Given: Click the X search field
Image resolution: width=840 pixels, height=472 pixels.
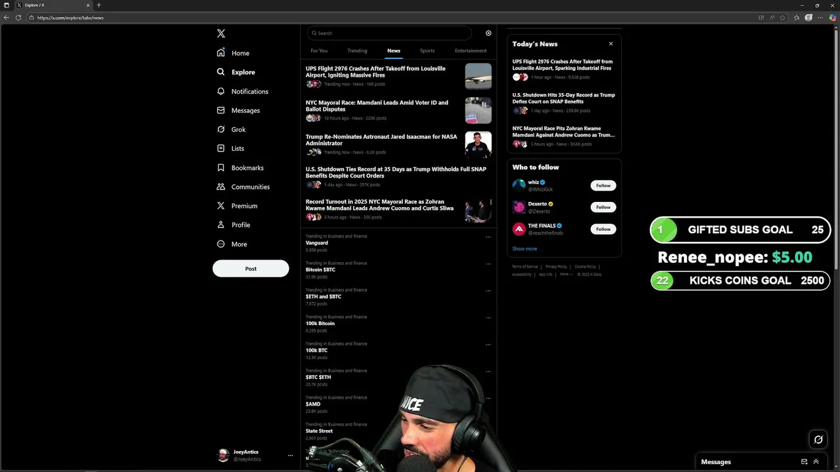Looking at the screenshot, I should pos(389,33).
